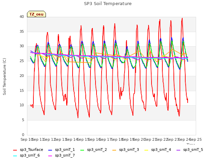
Task: Click the Sep 10 x-axis date label
Action: [27, 139]
